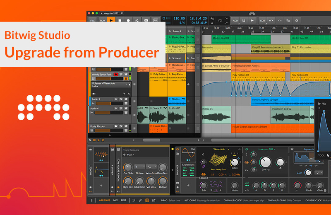The image size is (331, 215).
Task: Click the Osc/Sub knob
Action: pyautogui.click(x=128, y=167)
